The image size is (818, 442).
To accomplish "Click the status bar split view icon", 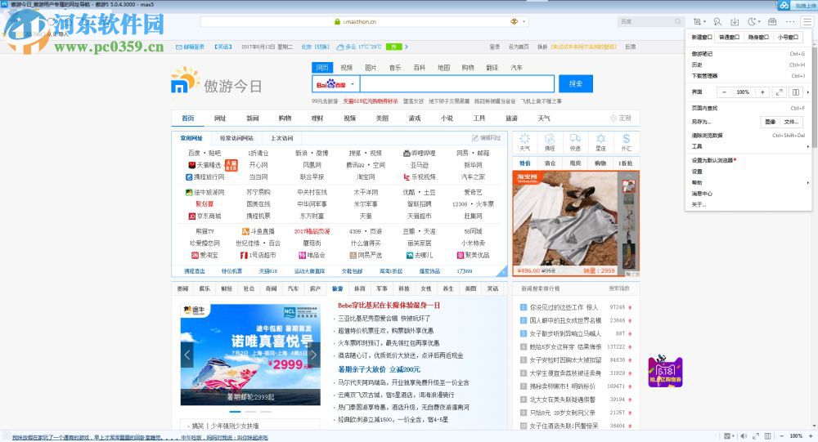I will (x=767, y=435).
